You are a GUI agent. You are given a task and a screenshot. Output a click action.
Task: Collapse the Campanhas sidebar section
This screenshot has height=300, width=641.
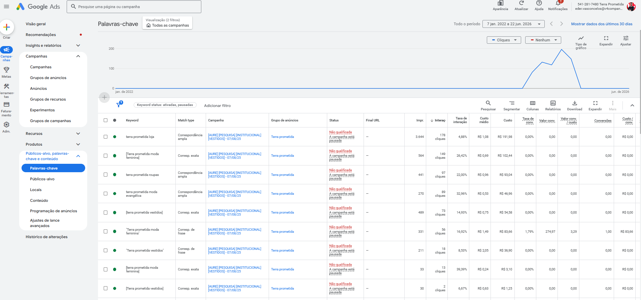point(78,56)
